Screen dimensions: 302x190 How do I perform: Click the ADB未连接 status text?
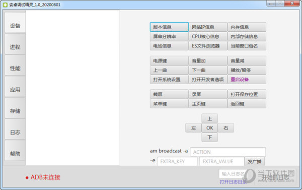(45, 177)
